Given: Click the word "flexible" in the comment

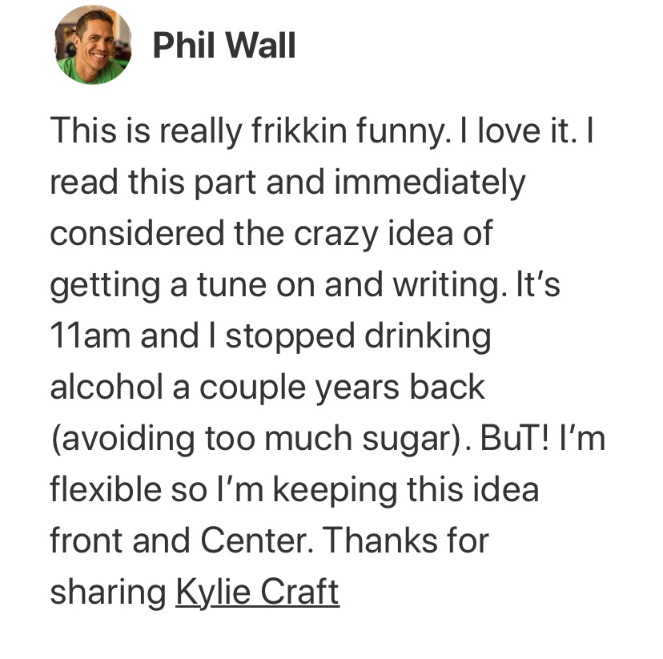Looking at the screenshot, I should click(97, 489).
